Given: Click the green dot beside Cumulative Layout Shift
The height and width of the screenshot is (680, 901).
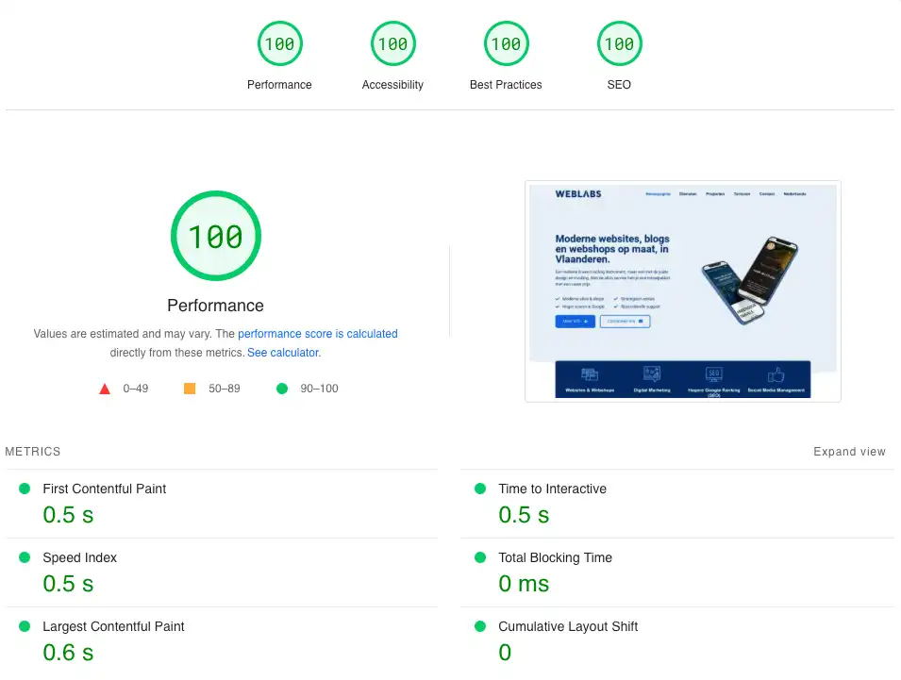Looking at the screenshot, I should [480, 626].
